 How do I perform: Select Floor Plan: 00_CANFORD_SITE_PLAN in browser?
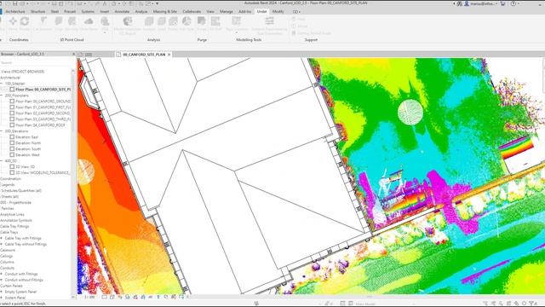coord(43,90)
